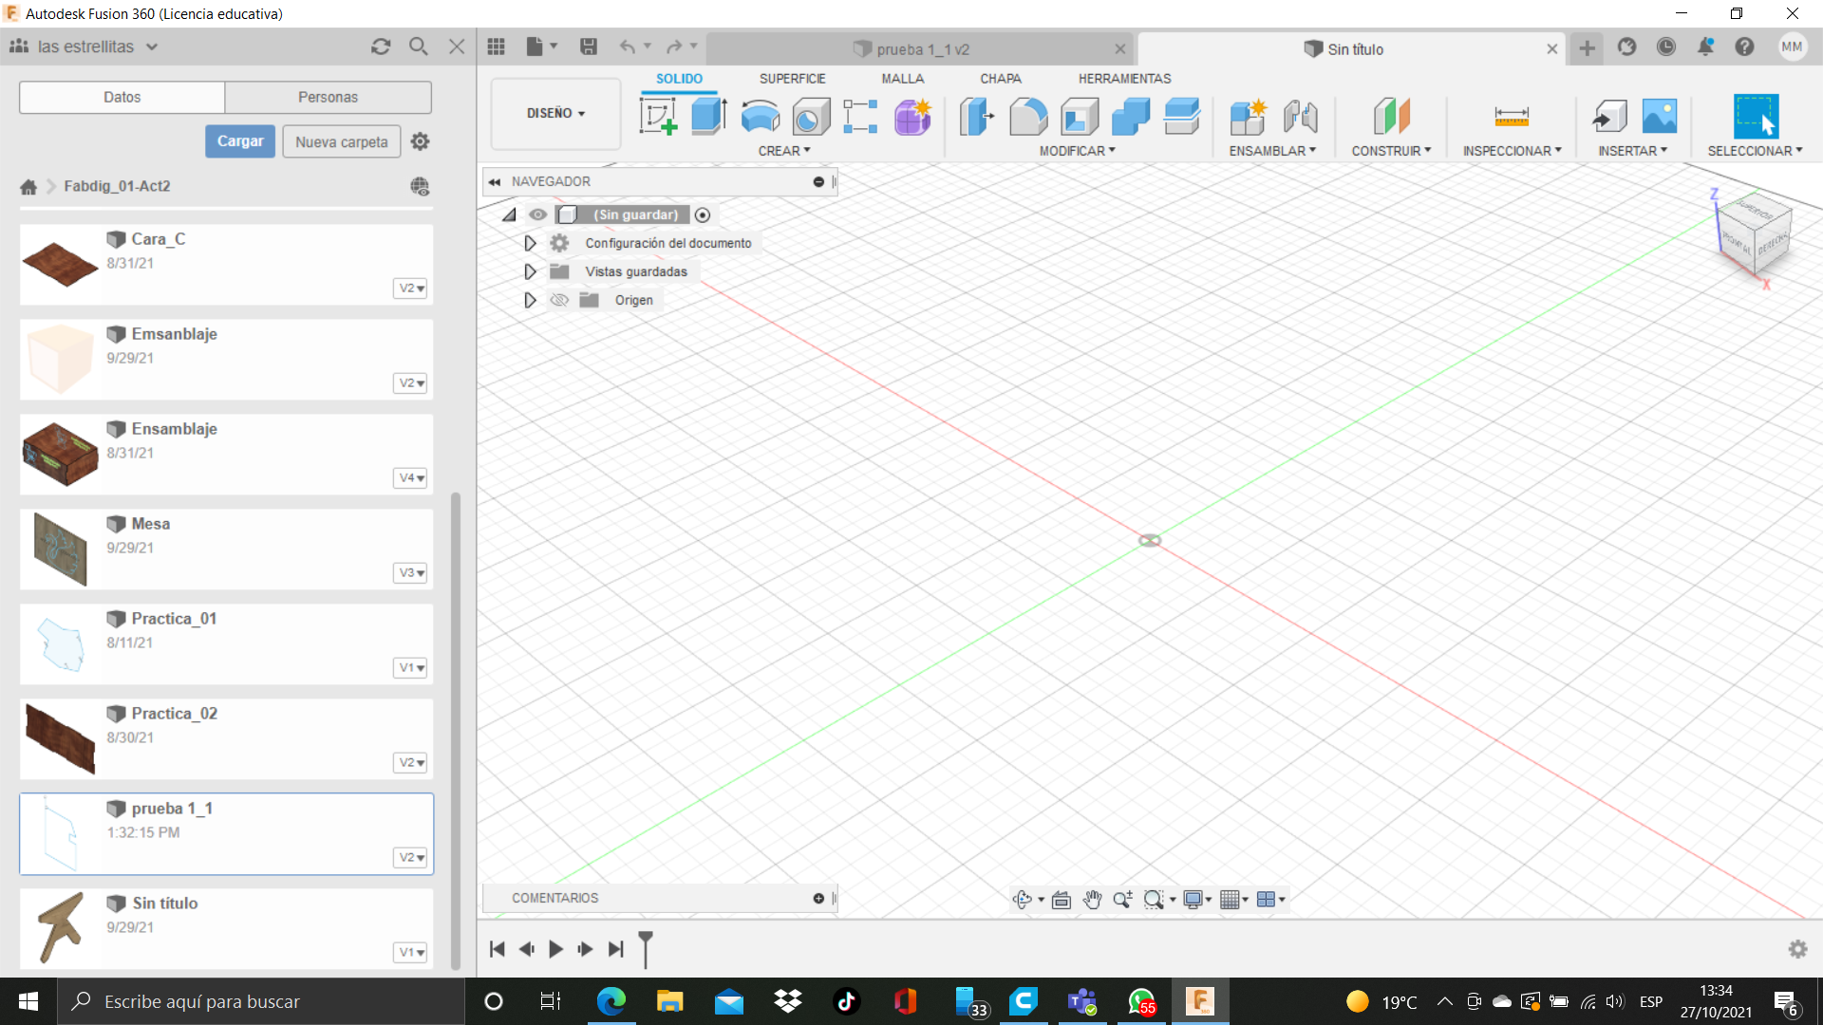This screenshot has height=1025, width=1823.
Task: Toggle visibility eye of the unsaved component
Action: (x=538, y=214)
